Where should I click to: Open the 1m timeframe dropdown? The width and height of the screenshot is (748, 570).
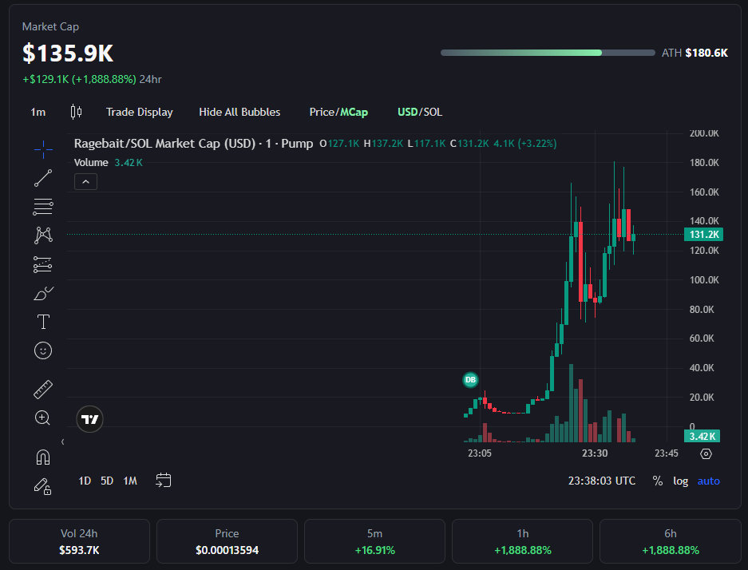[38, 112]
